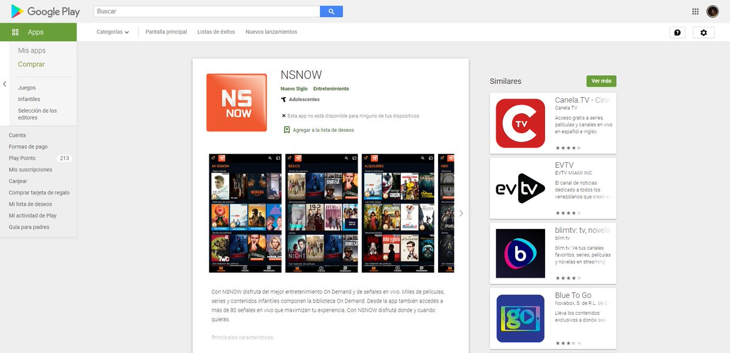Open the Apps section in sidebar
730x353 pixels.
(x=38, y=32)
